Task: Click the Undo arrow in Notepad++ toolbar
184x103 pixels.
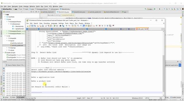Action: point(55,26)
